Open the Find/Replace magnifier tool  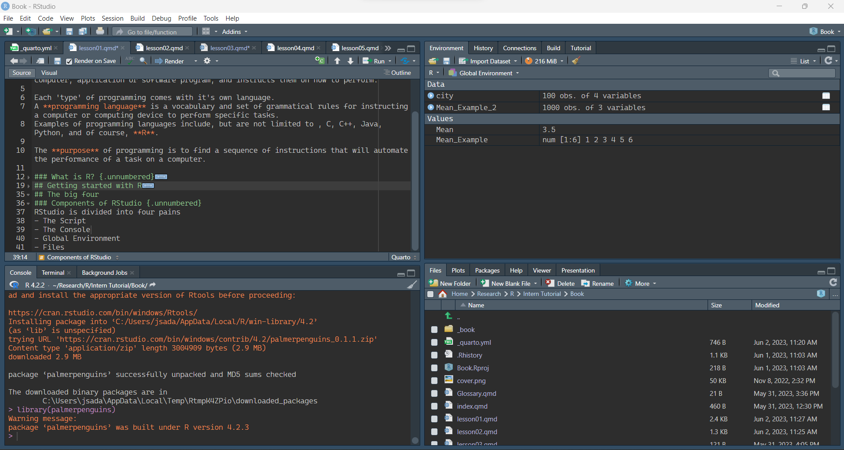143,61
